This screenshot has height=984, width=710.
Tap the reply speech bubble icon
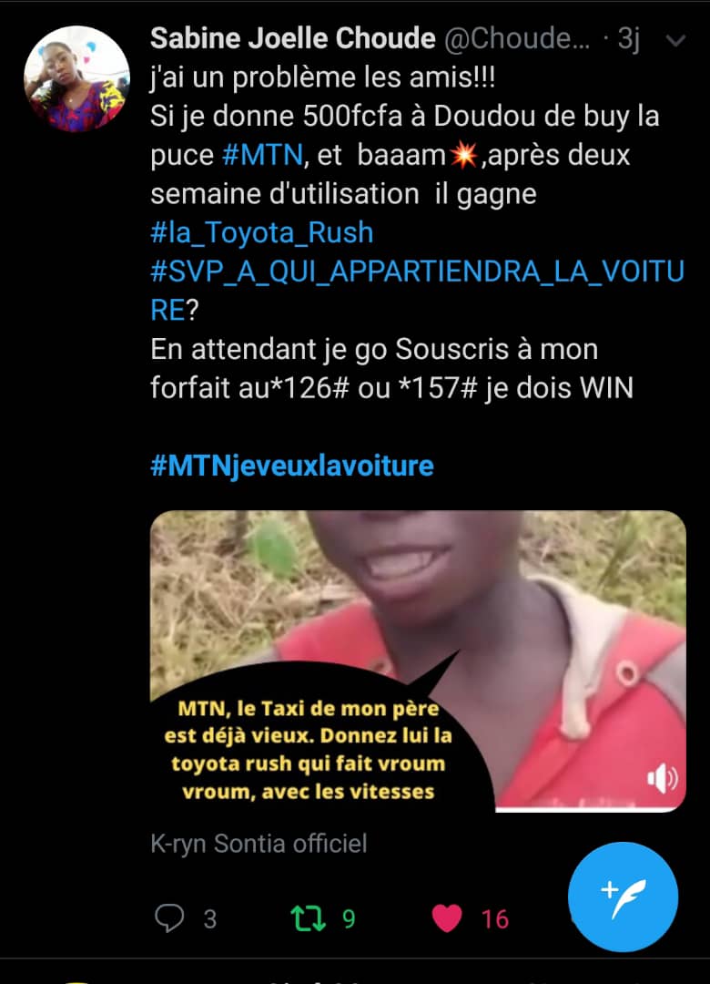(169, 918)
